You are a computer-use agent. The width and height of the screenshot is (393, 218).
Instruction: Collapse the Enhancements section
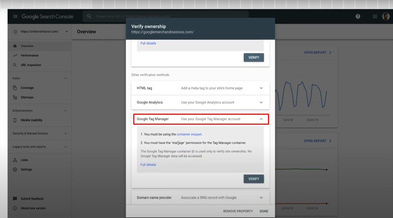[x=65, y=111]
